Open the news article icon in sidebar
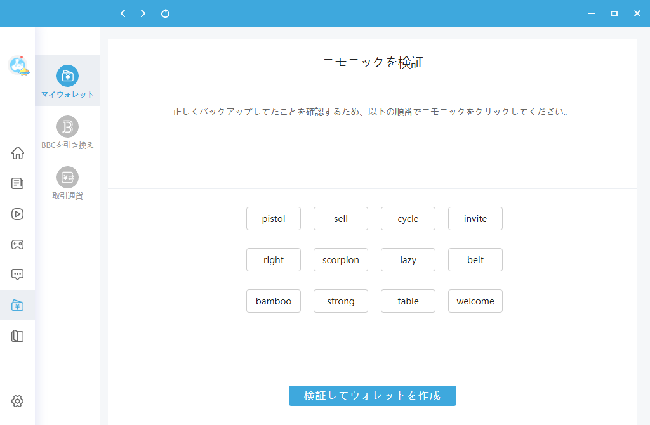 [18, 183]
